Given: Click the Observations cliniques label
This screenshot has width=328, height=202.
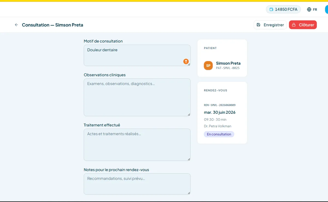Looking at the screenshot, I should (105, 75).
